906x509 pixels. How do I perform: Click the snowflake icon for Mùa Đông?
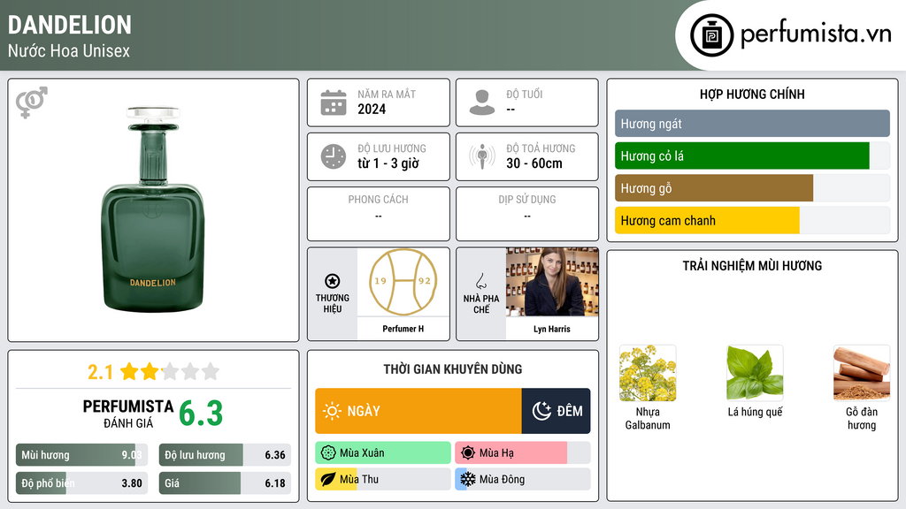tap(468, 479)
